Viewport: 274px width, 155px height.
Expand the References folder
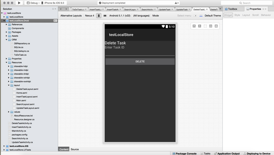[x=7, y=25]
